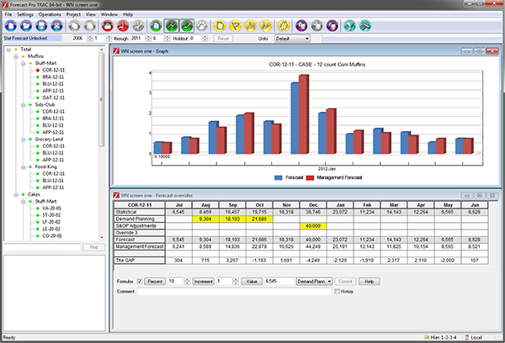Click the Percent value 10 stepper

[x=187, y=282]
